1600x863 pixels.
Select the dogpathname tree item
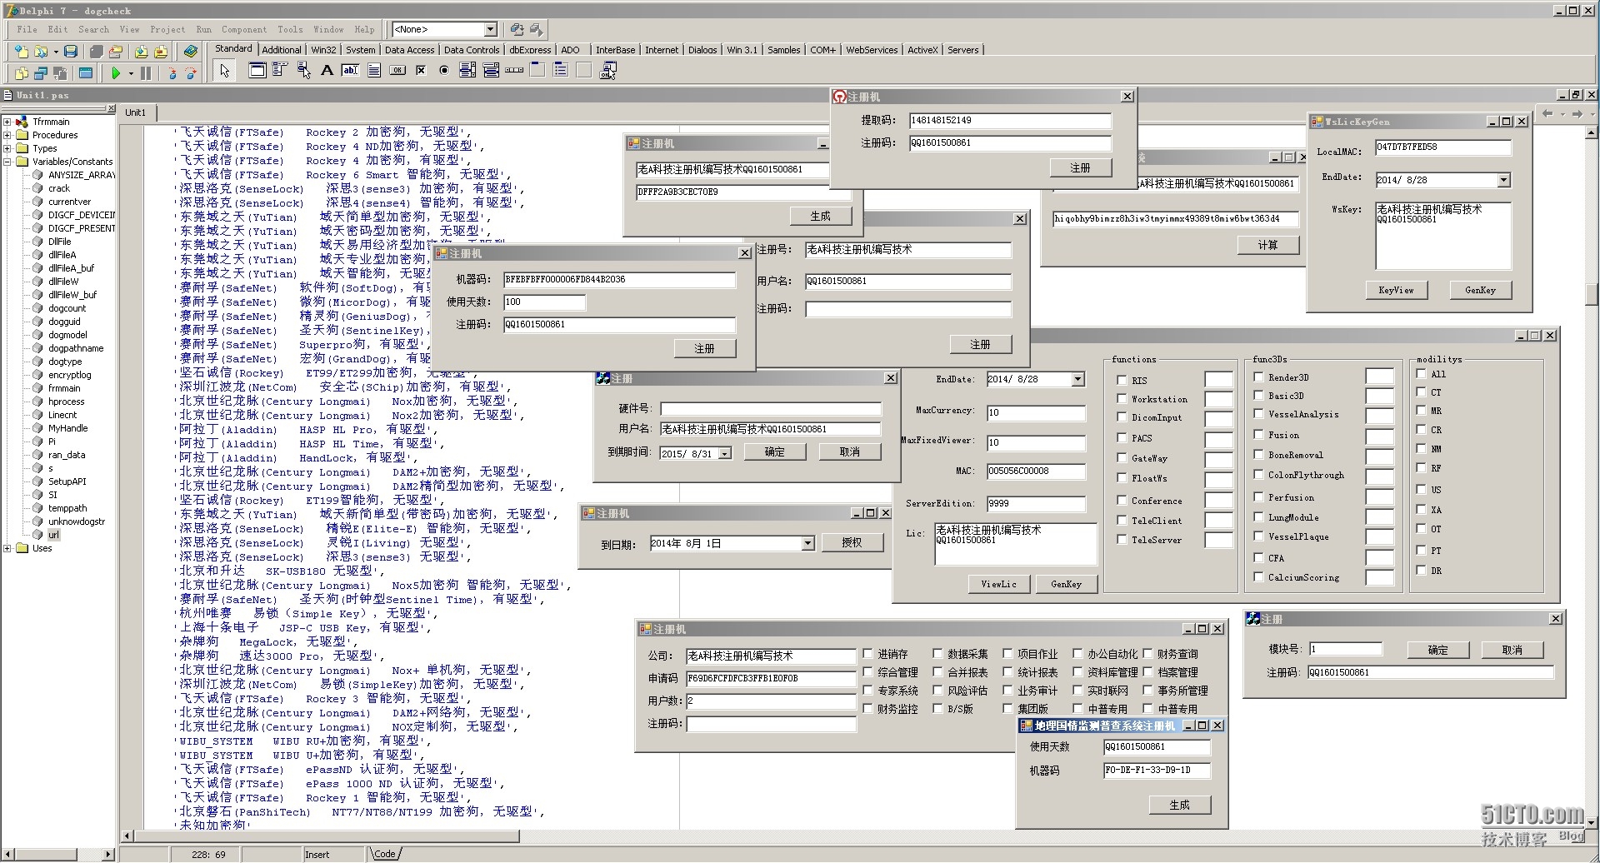pos(76,348)
